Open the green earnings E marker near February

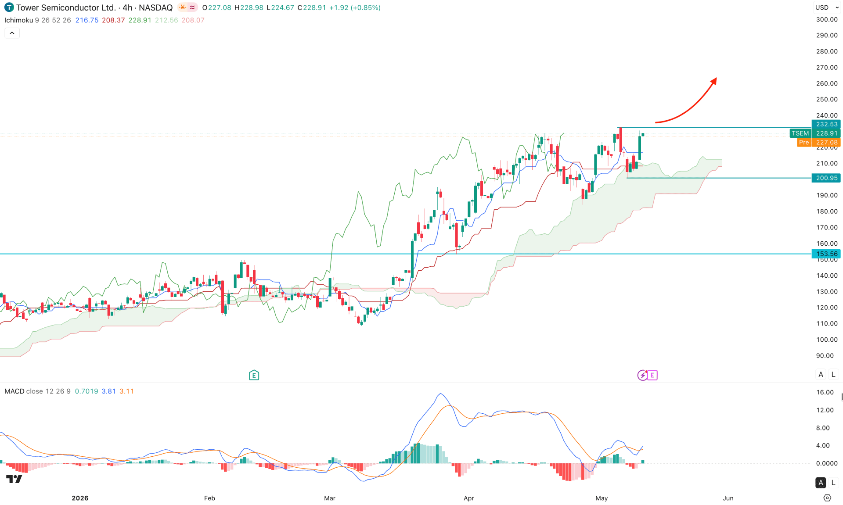click(x=254, y=375)
